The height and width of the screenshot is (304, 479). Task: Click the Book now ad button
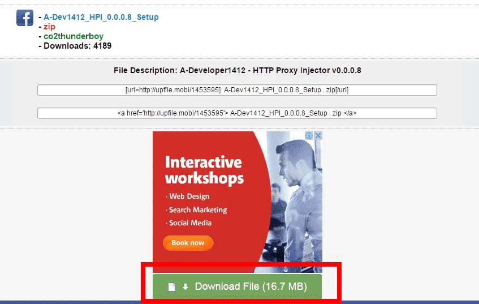(188, 243)
